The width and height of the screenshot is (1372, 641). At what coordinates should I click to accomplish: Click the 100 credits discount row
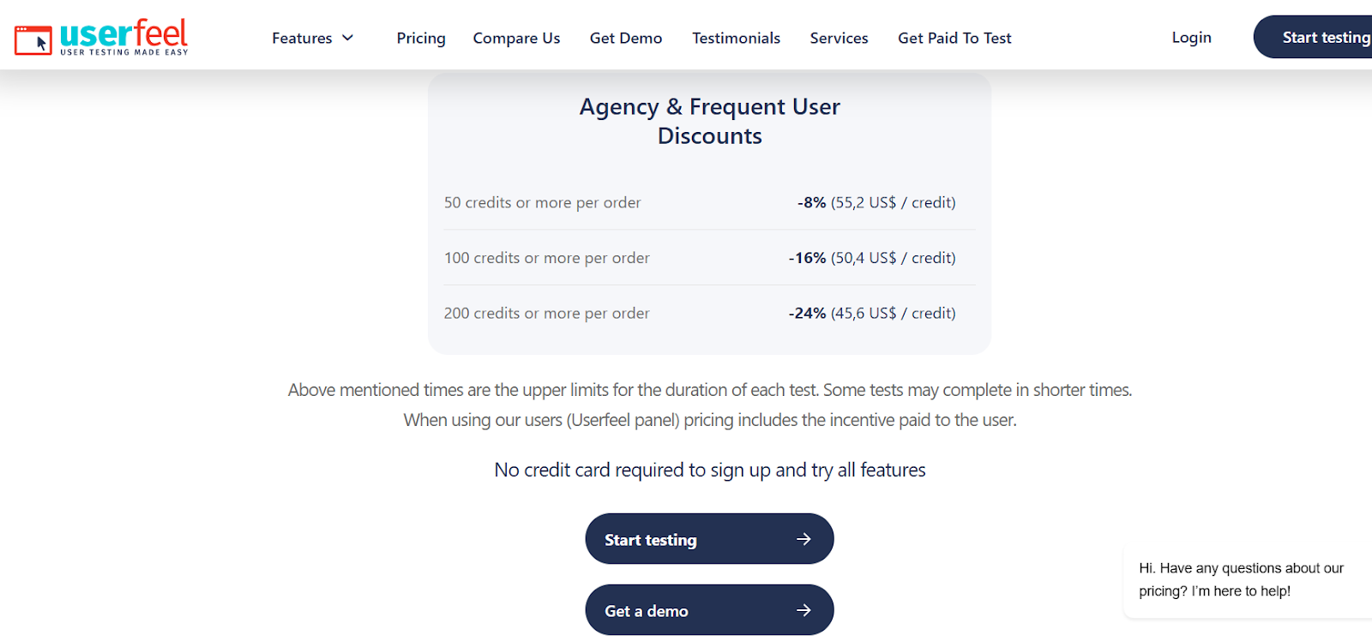tap(709, 258)
